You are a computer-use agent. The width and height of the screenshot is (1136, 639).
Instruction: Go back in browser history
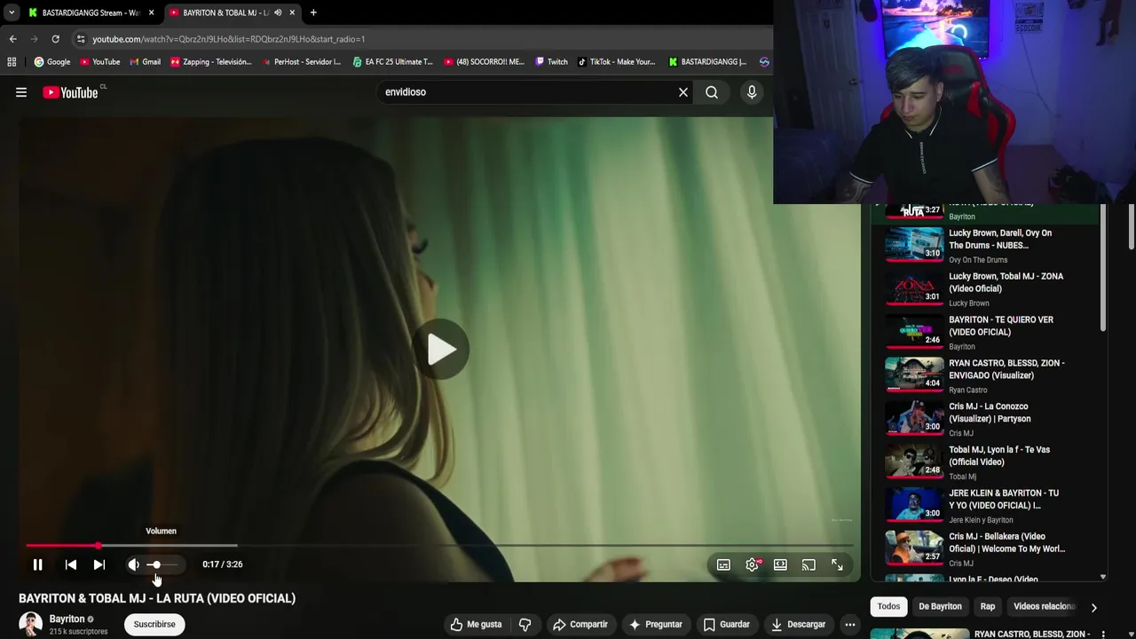[12, 39]
